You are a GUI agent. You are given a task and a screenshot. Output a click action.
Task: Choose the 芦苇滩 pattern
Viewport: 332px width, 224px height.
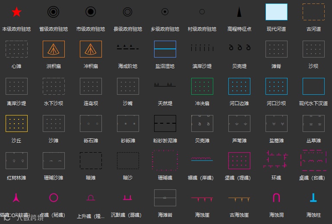click(239, 123)
